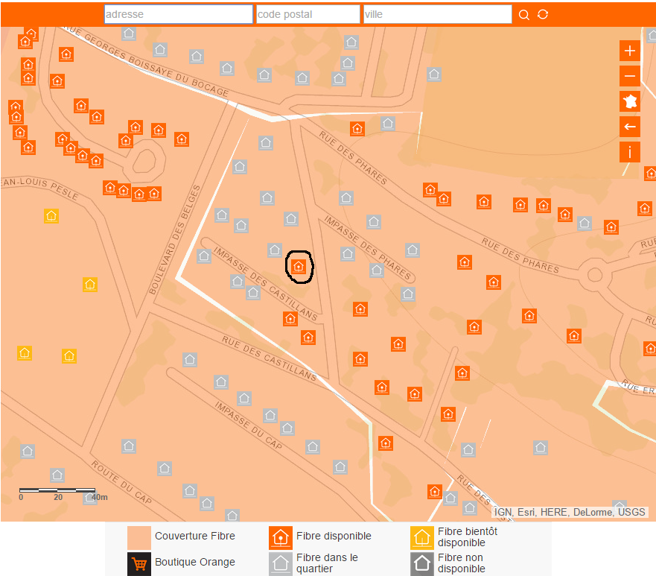Click the "Fibre non disponible" legend text
This screenshot has height=576, width=656.
tap(462, 563)
